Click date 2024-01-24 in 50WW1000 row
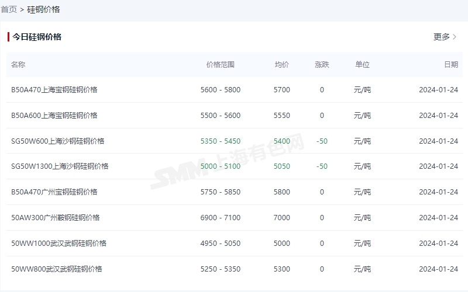 pos(438,243)
